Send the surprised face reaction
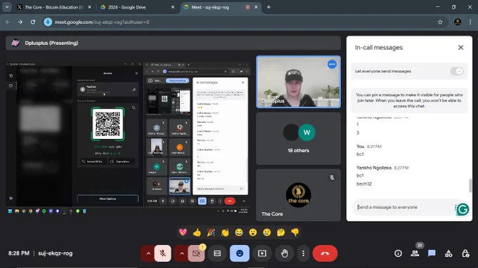This screenshot has height=268, width=478. [253, 232]
